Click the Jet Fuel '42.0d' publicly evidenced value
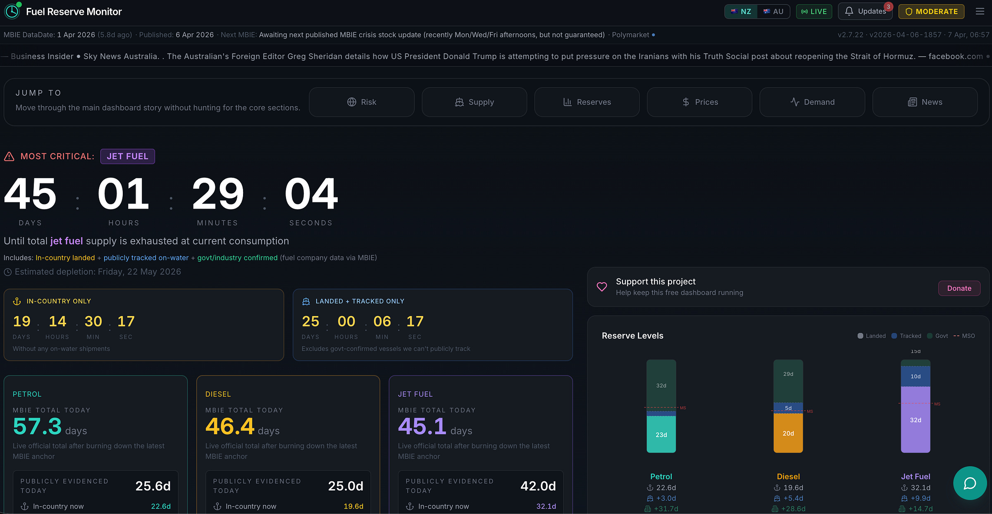 538,486
